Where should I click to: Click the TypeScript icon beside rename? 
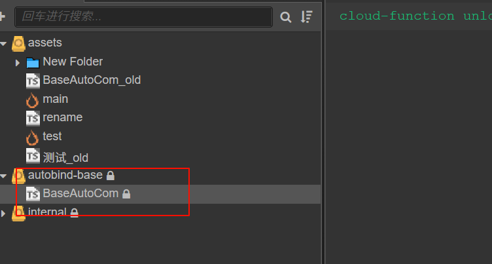33,118
